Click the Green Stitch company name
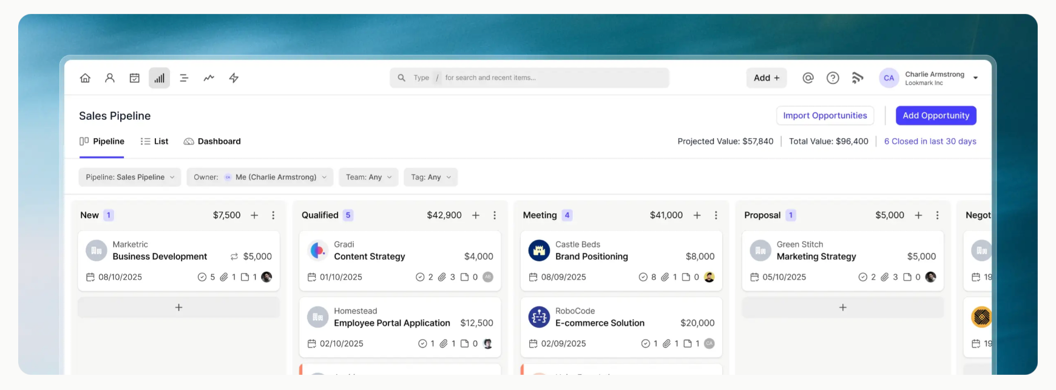The image size is (1056, 390). 800,245
